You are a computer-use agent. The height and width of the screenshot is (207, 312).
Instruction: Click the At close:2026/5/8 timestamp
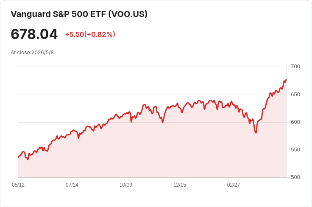32,53
